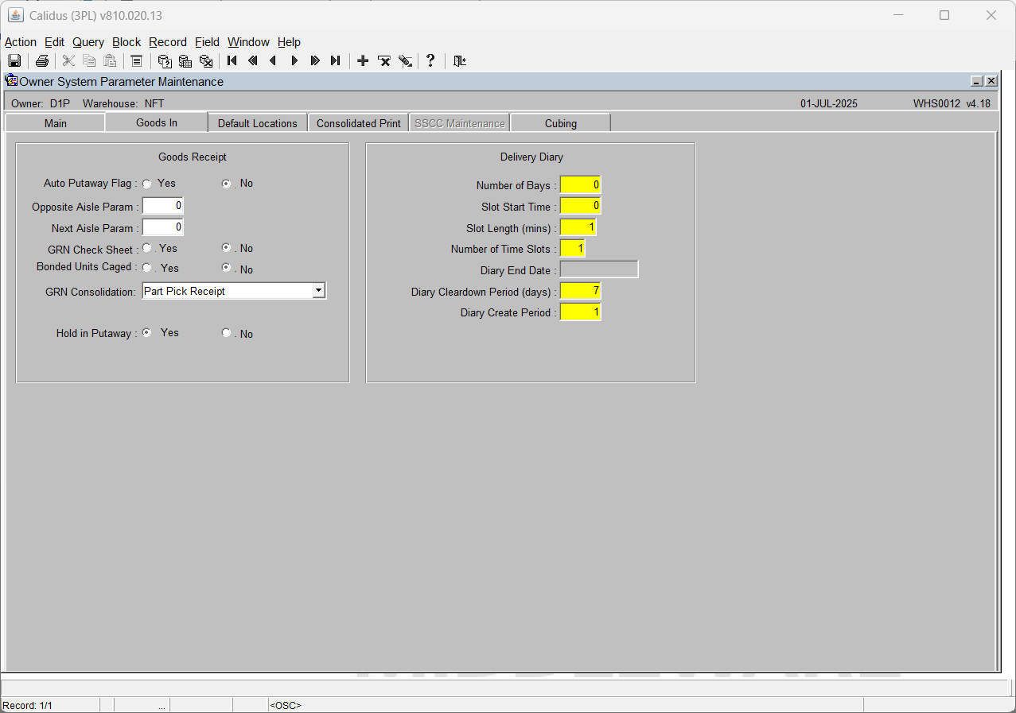This screenshot has width=1016, height=713.
Task: Click the previous block double-arrow icon
Action: coord(253,60)
